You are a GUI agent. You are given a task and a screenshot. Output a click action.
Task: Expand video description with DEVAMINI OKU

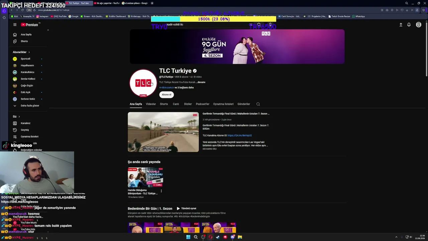pyautogui.click(x=209, y=149)
